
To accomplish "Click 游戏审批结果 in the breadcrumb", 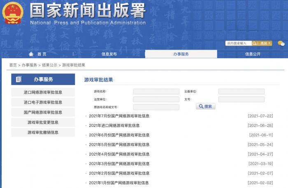I will pos(74,65).
